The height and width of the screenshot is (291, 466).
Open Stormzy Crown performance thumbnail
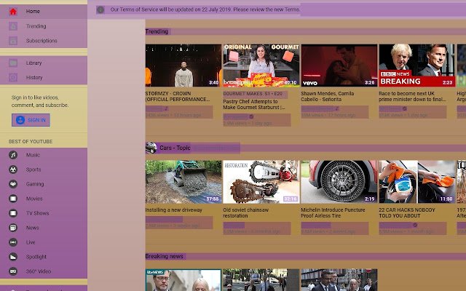click(183, 65)
